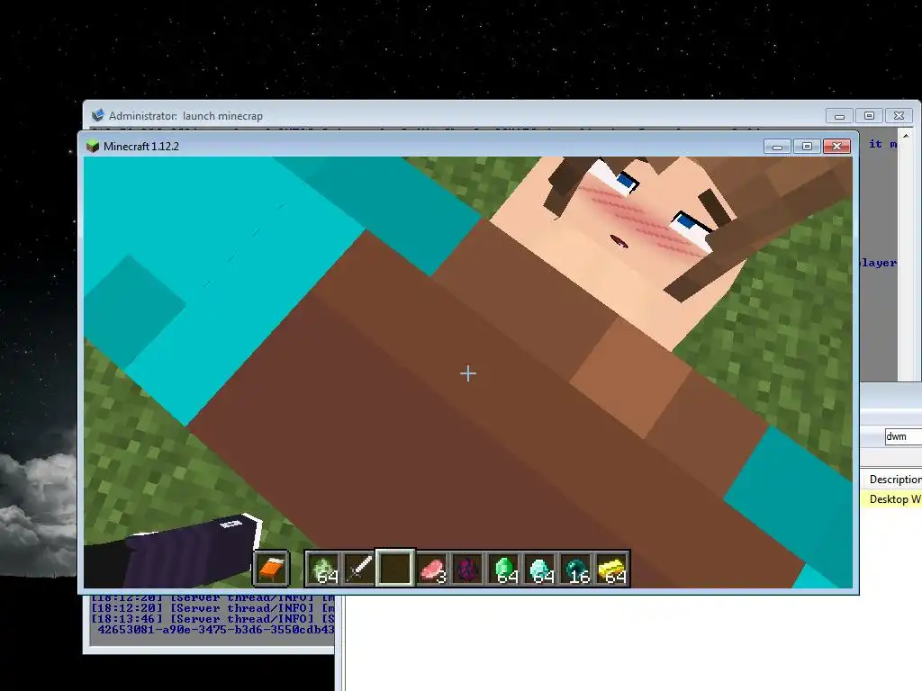This screenshot has width=922, height=691.
Task: Maximize the Minecraft 1.12.2 window
Action: tap(807, 147)
